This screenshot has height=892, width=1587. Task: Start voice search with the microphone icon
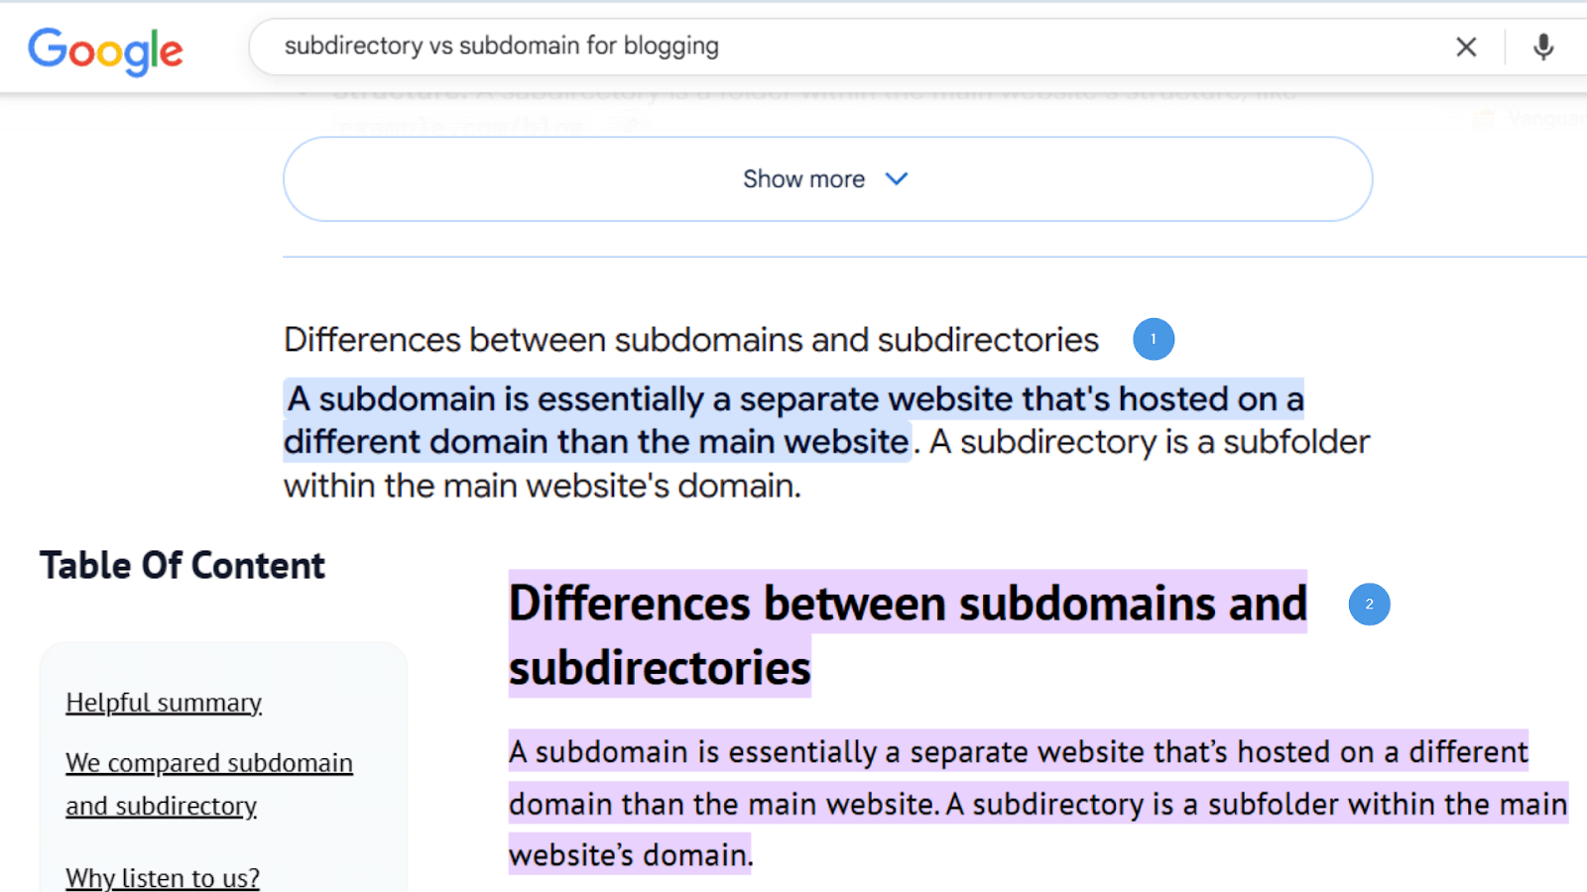(x=1542, y=47)
